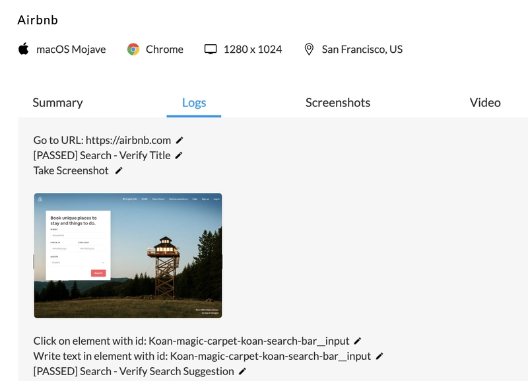This screenshot has height=381, width=528.
Task: Edit the Go to URL step
Action: 180,140
